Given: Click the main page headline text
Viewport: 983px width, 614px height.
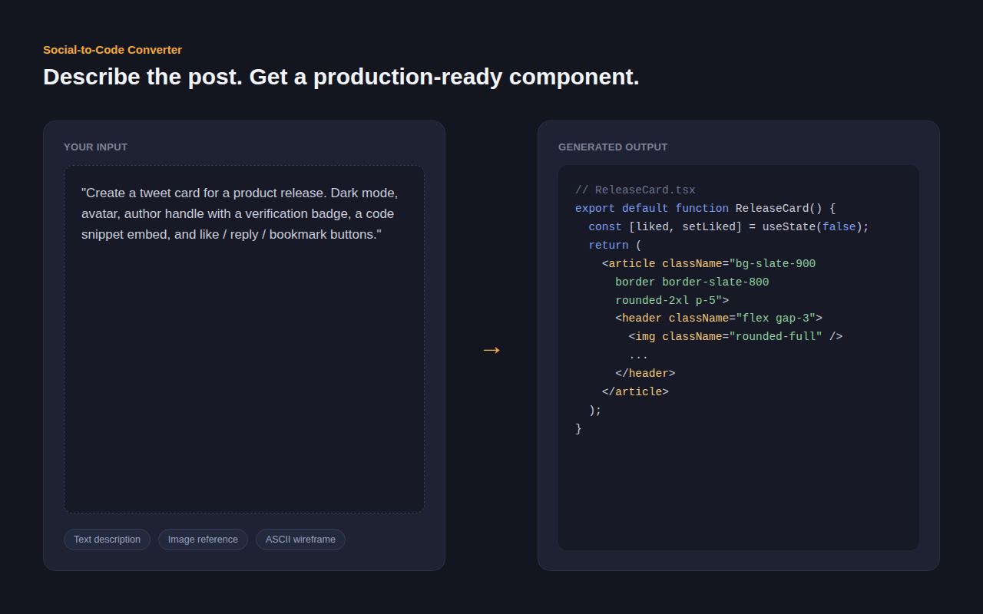Looking at the screenshot, I should [x=341, y=77].
